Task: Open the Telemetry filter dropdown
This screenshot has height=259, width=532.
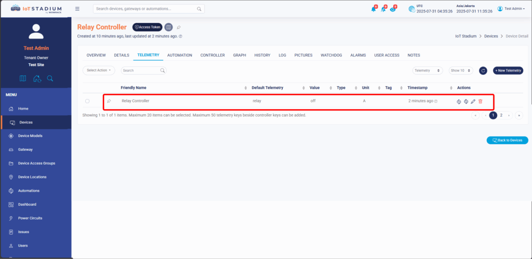Action: (x=427, y=71)
